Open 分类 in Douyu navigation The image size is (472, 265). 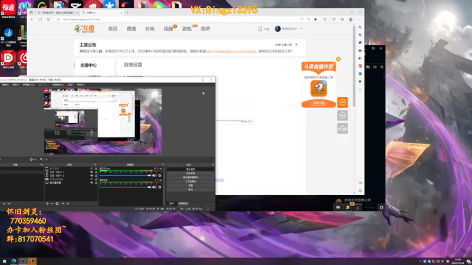(x=150, y=29)
